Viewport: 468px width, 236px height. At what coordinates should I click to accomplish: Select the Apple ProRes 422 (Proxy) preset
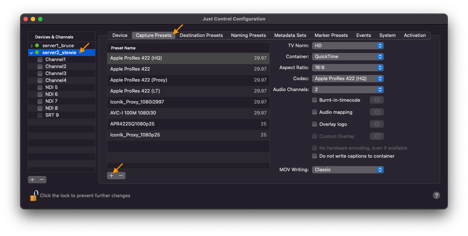[188, 80]
